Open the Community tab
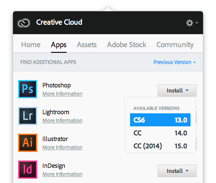 pos(175,45)
